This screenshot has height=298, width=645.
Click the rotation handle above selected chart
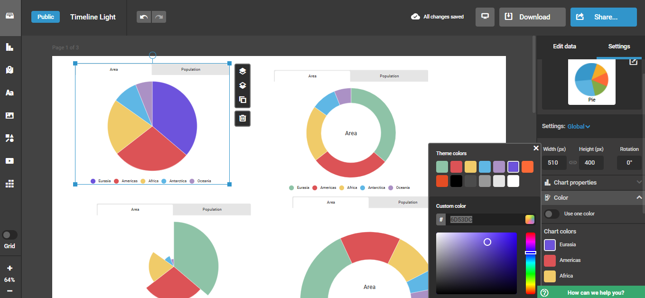point(152,55)
